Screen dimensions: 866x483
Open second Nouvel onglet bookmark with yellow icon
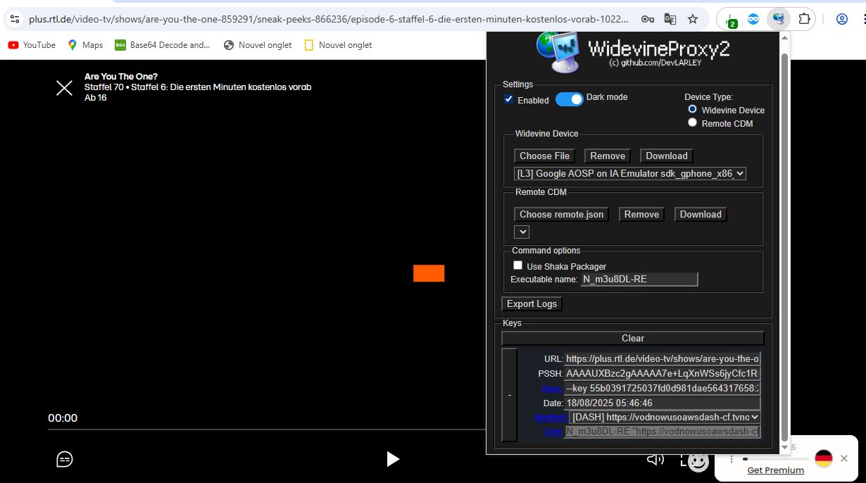pos(338,45)
